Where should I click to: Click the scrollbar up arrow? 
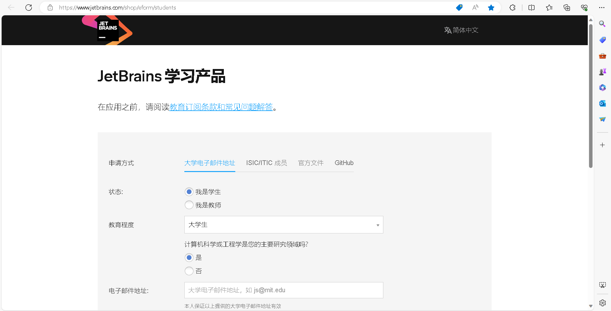(x=591, y=20)
